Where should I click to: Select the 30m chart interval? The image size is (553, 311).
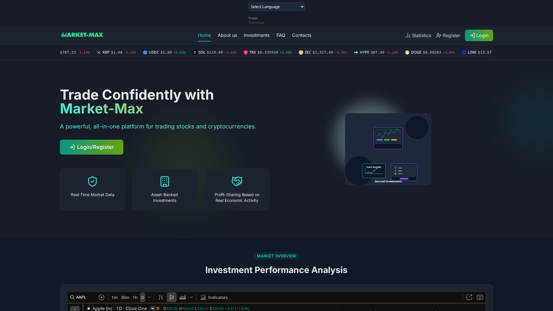coord(125,297)
